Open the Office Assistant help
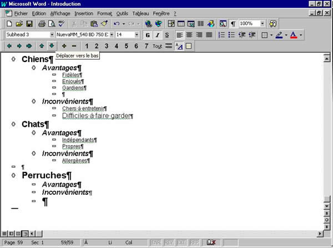 (273, 24)
